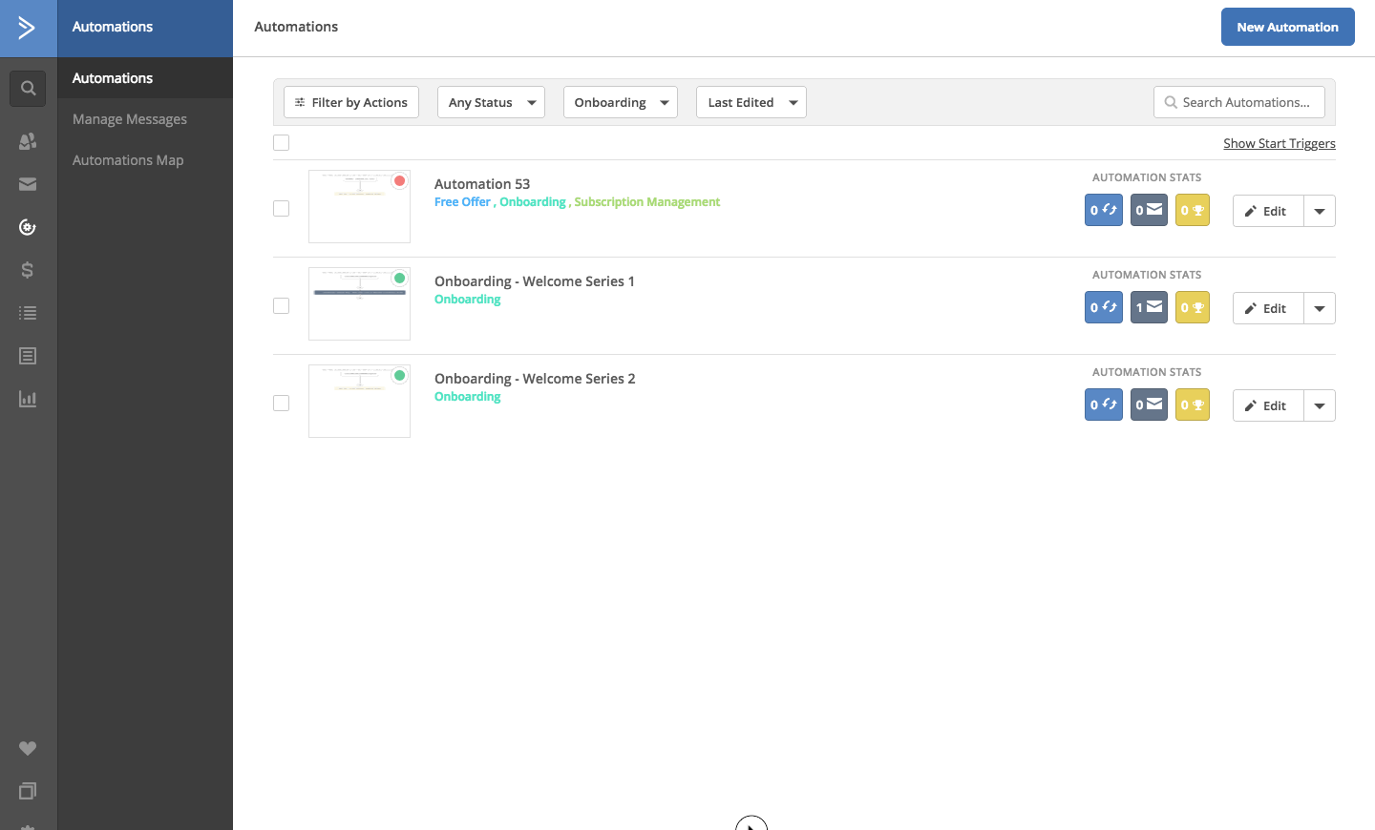The height and width of the screenshot is (830, 1375).
Task: Click the inactive red status dot on Automation 53
Action: click(x=399, y=181)
